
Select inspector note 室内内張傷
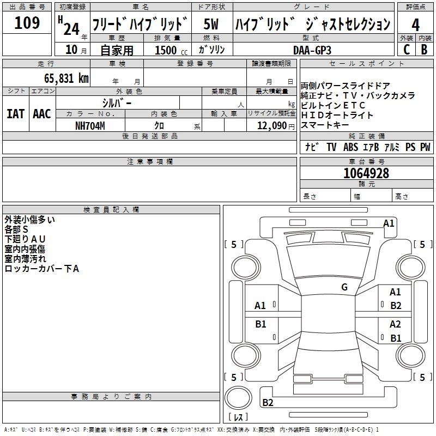pyautogui.click(x=25, y=249)
